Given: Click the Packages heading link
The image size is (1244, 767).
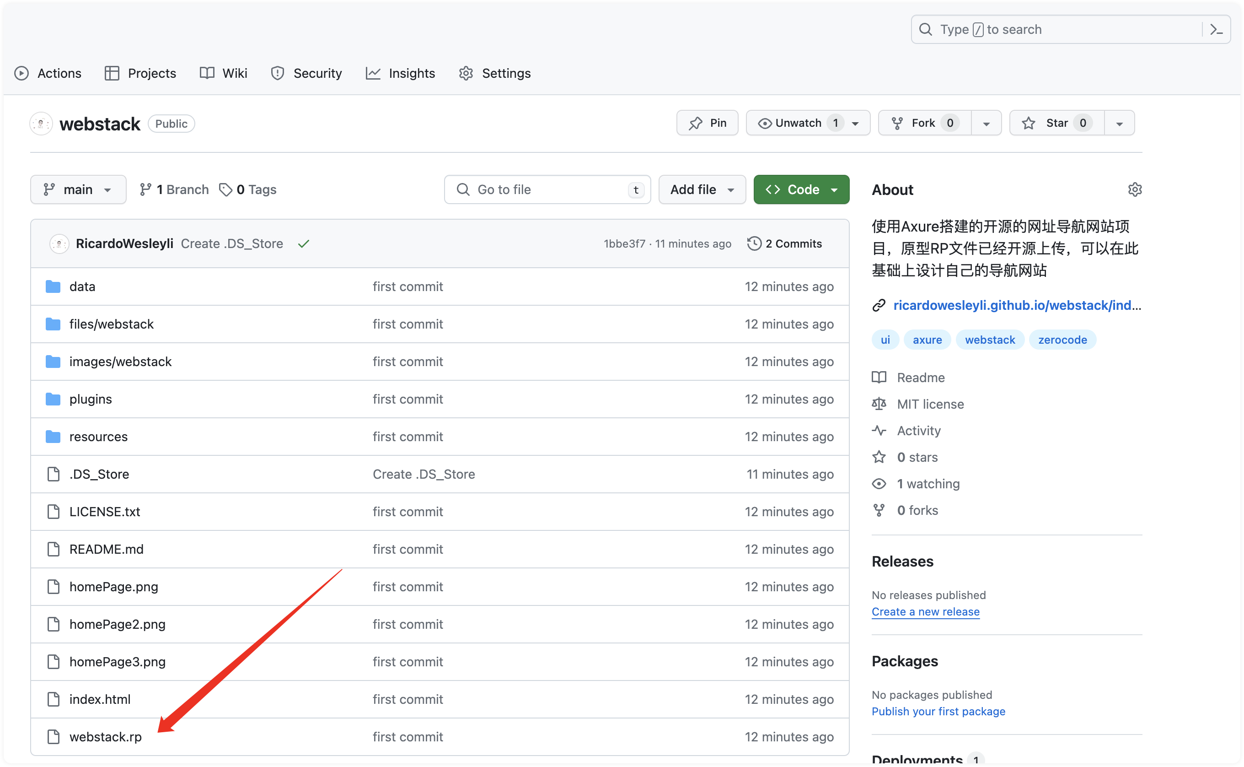Looking at the screenshot, I should 905,661.
